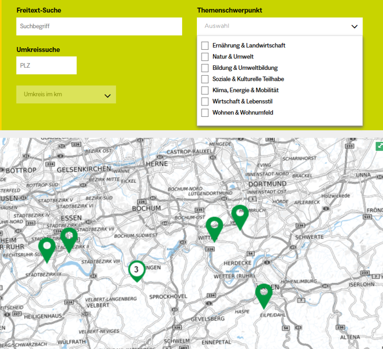Check the Ernährung & Landwirtschaft box
This screenshot has width=383, height=349.
pyautogui.click(x=205, y=45)
